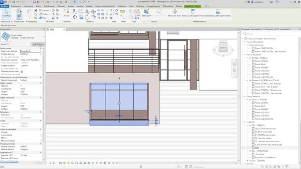Switch to the Insertar ribbon tab
Viewport: 301px width, 169px height.
[71, 6]
